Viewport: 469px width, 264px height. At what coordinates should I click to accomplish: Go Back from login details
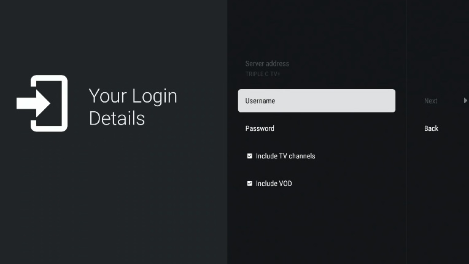431,128
